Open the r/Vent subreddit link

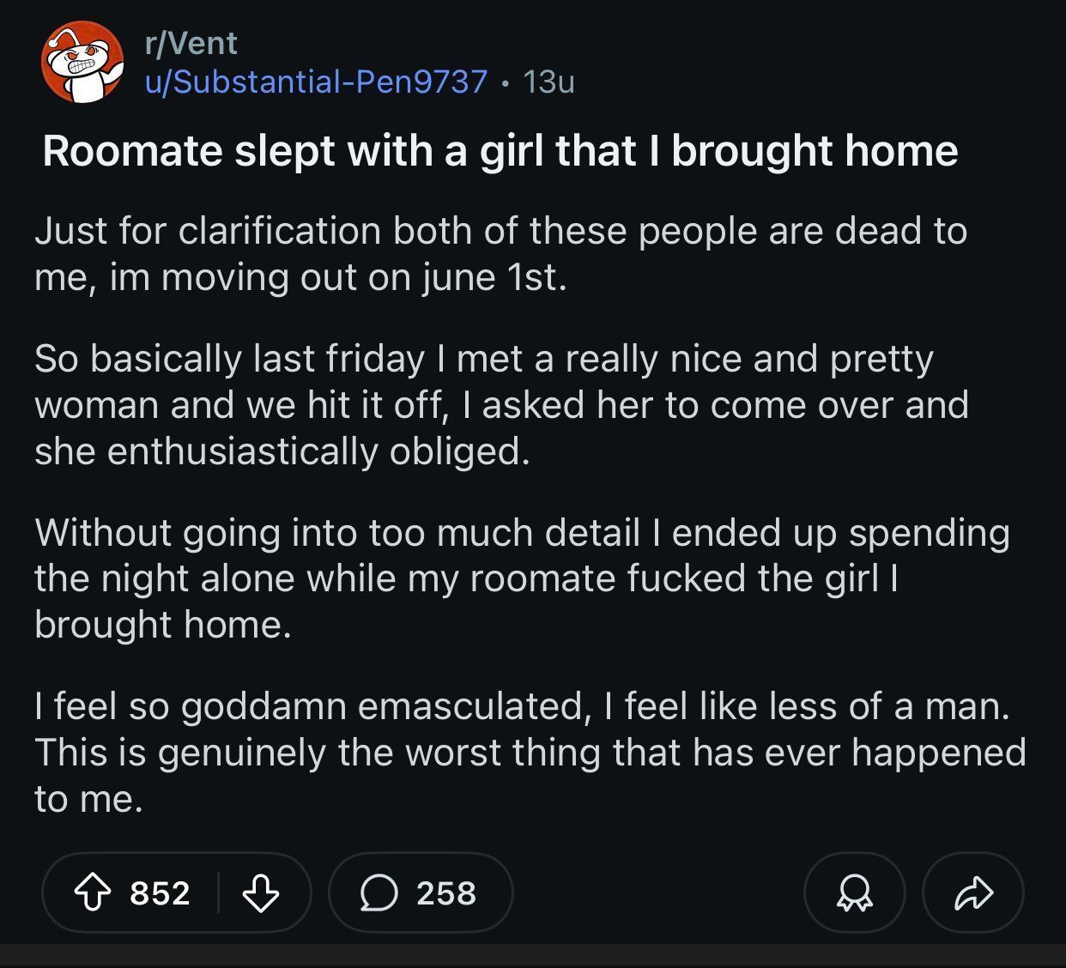pyautogui.click(x=191, y=43)
